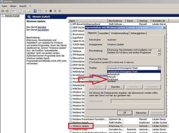The image size is (179, 133).
Task: Select Dienste (Lokal) in the left tree
Action: [12, 16]
